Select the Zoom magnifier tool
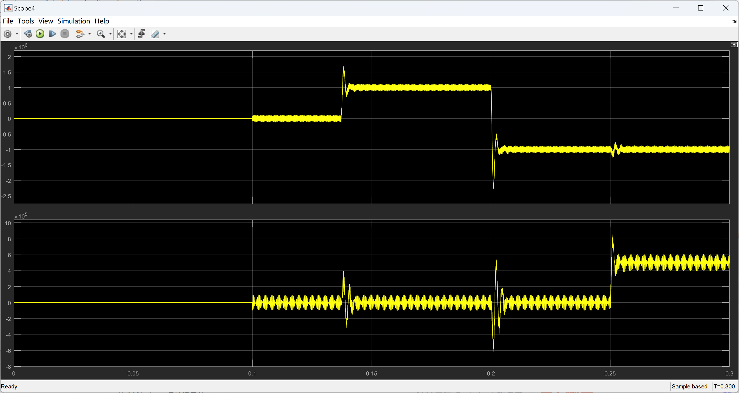The height and width of the screenshot is (393, 739). pyautogui.click(x=101, y=34)
